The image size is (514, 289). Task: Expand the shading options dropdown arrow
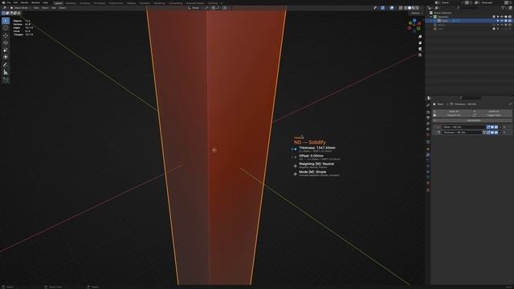[421, 8]
